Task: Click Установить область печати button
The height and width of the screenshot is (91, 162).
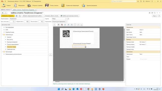Action: tap(51, 16)
